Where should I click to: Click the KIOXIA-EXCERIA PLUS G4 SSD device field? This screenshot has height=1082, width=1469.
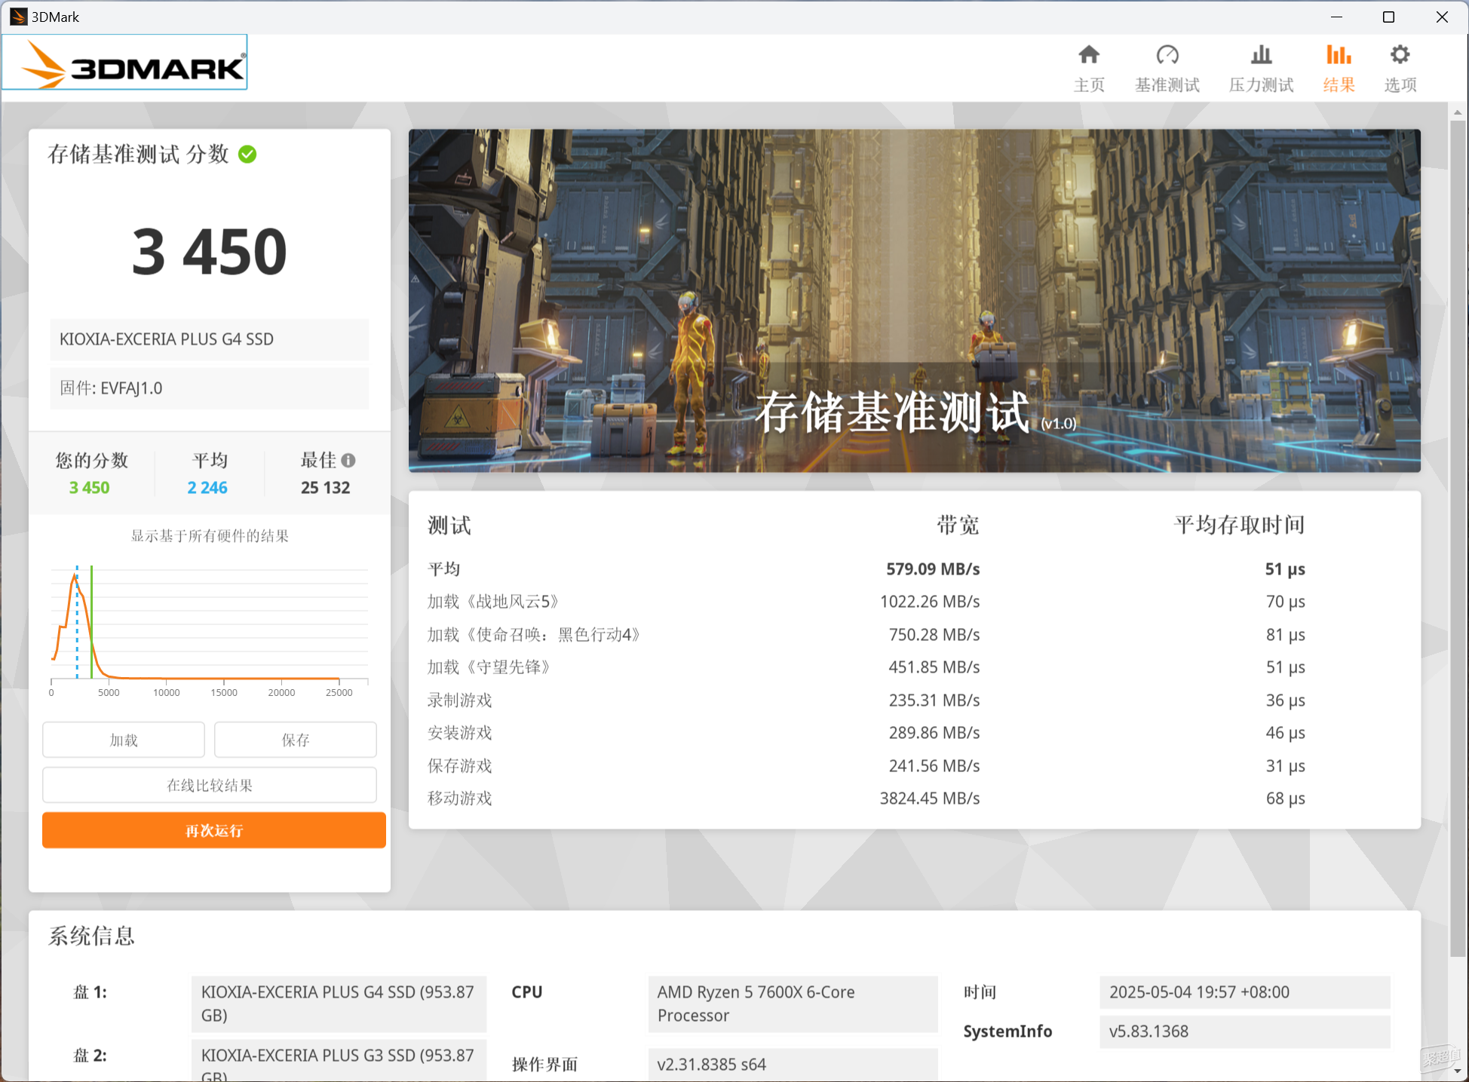(210, 339)
